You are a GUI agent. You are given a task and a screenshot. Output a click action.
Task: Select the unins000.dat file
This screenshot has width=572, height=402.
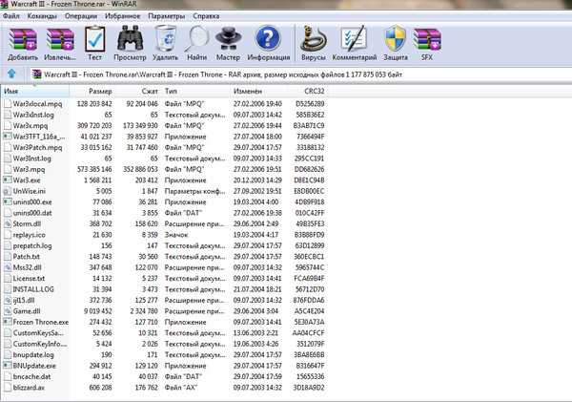[32, 213]
